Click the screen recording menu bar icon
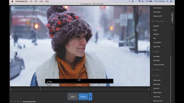 (133, 1)
